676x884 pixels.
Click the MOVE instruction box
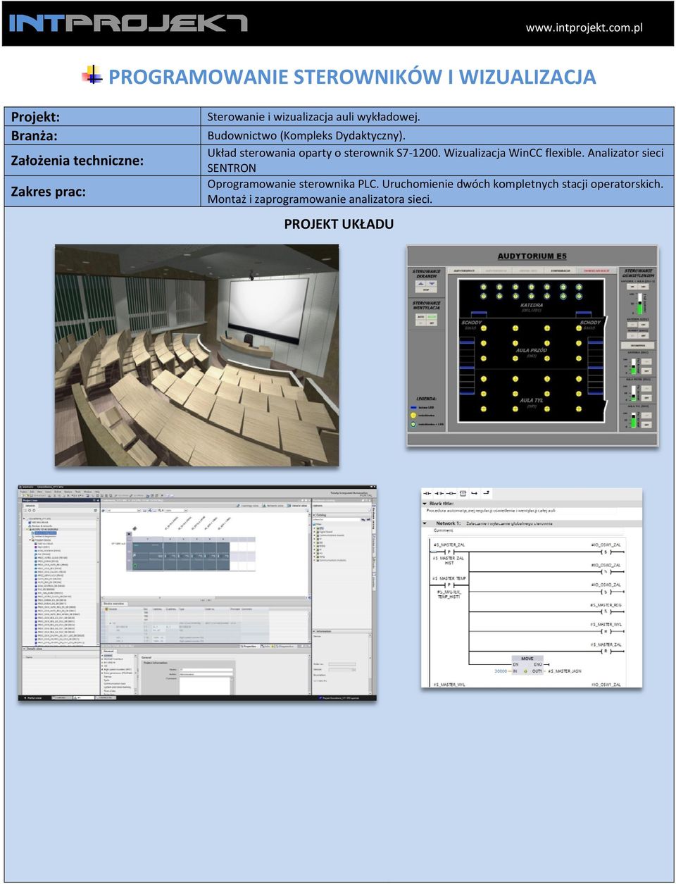pyautogui.click(x=527, y=665)
